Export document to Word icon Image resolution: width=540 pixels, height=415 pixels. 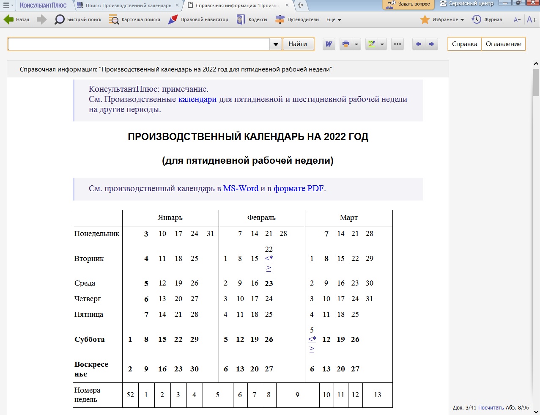pos(329,44)
